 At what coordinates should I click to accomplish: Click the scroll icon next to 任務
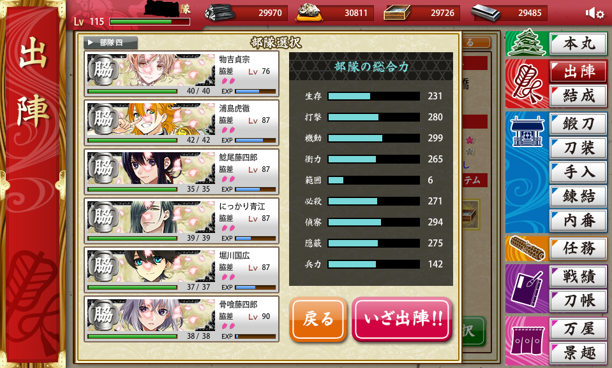(527, 249)
